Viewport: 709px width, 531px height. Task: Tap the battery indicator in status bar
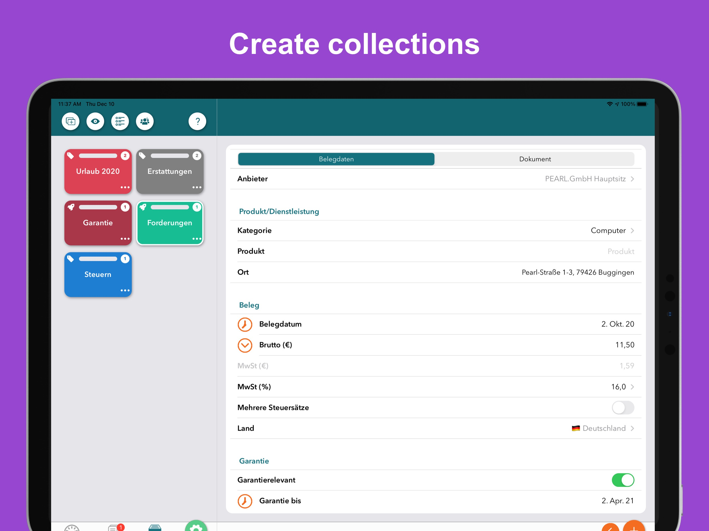click(642, 104)
